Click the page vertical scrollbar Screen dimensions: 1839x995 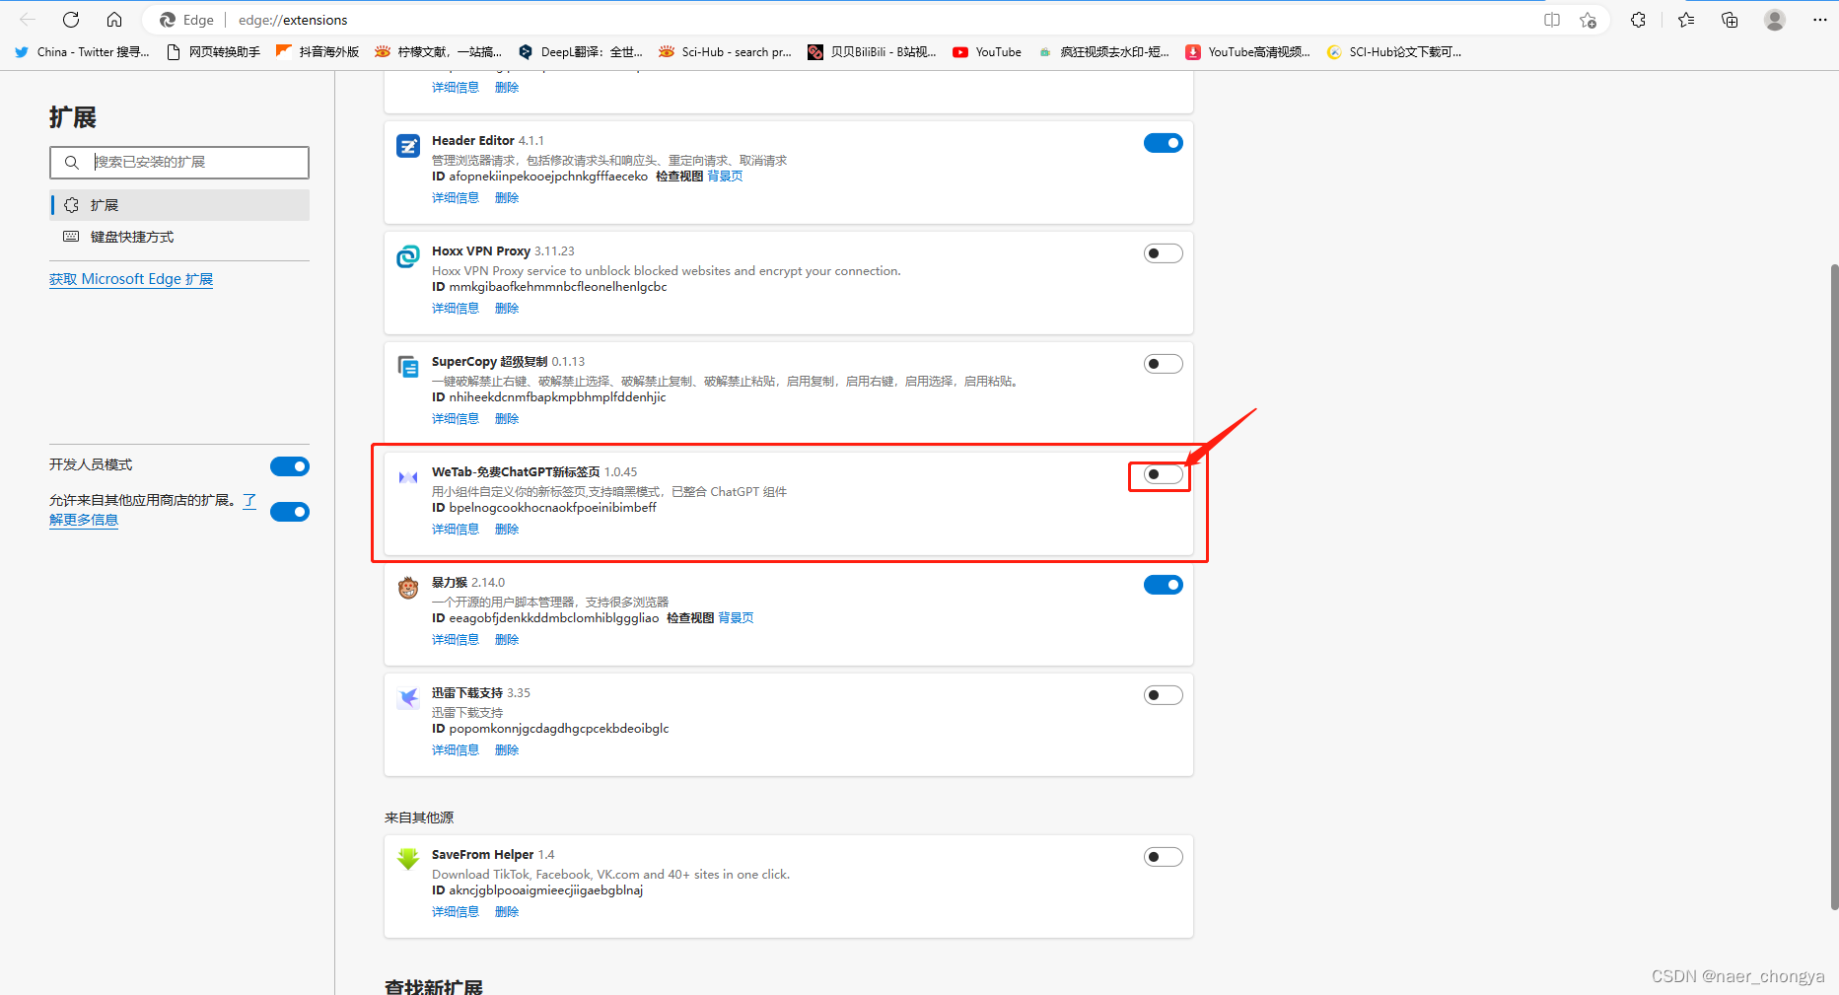(x=1833, y=587)
